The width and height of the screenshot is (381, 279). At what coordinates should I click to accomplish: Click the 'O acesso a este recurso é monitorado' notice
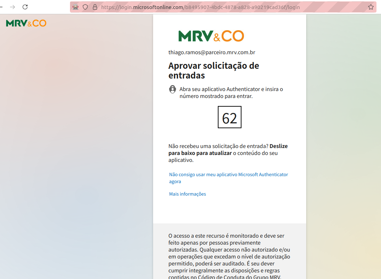point(229,256)
